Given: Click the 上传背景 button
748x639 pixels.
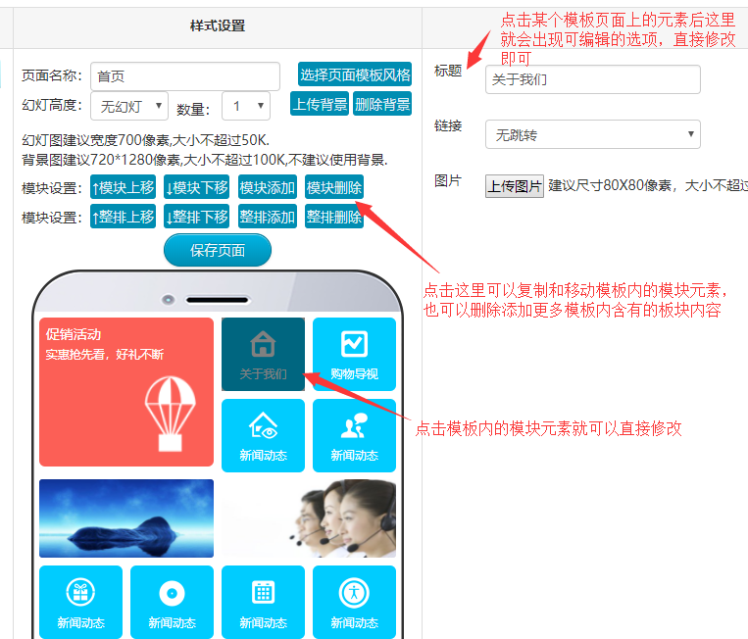Looking at the screenshot, I should coord(320,104).
